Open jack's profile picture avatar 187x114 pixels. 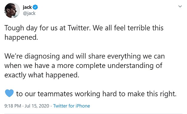tap(12, 10)
